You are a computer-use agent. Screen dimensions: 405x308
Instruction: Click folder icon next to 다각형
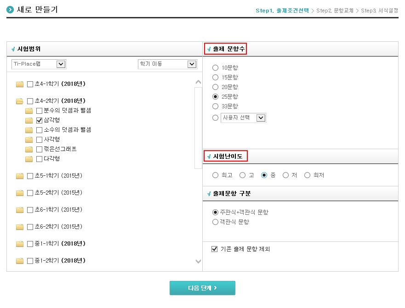(x=29, y=159)
